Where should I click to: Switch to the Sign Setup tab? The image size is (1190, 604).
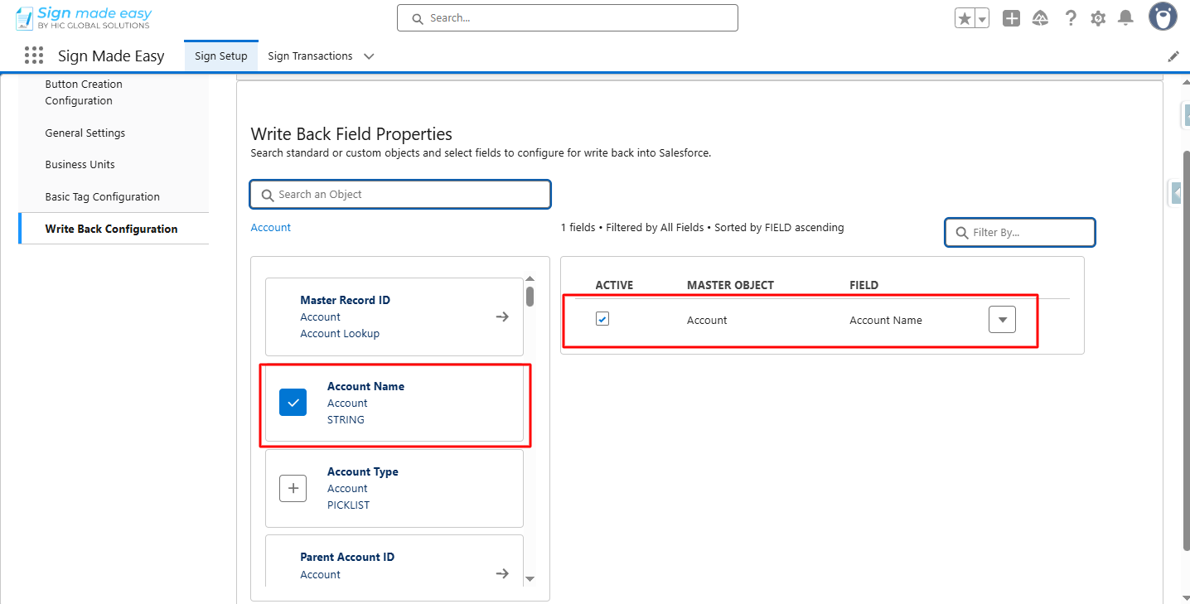[x=220, y=56]
